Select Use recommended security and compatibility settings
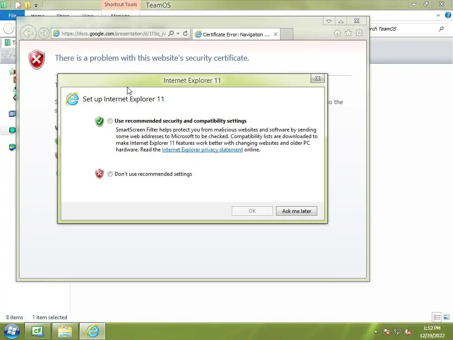 [110, 121]
